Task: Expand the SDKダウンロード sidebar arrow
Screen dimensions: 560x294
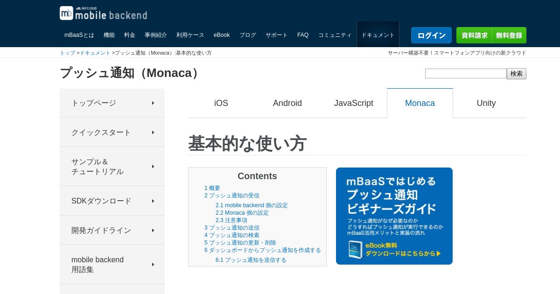Action: tap(153, 201)
